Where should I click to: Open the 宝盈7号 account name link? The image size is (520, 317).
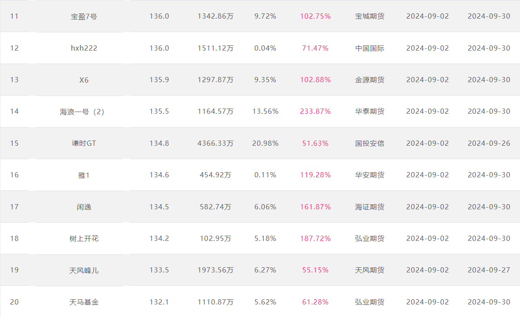(84, 16)
